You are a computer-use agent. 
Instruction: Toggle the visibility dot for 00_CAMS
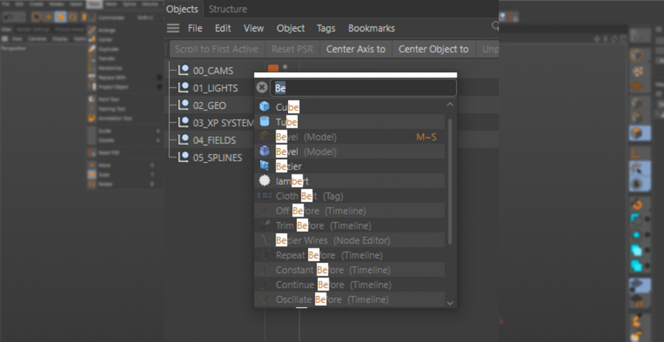[285, 67]
